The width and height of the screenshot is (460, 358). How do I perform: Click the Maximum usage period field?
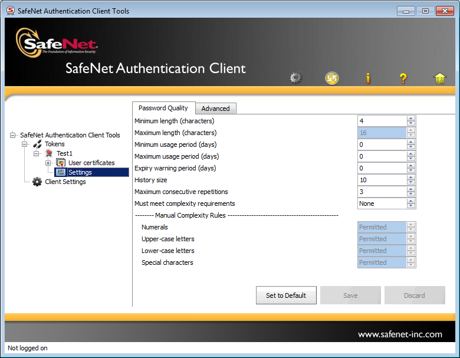click(x=382, y=156)
